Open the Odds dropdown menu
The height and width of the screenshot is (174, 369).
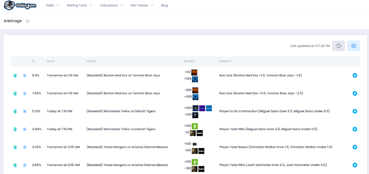(52, 5)
